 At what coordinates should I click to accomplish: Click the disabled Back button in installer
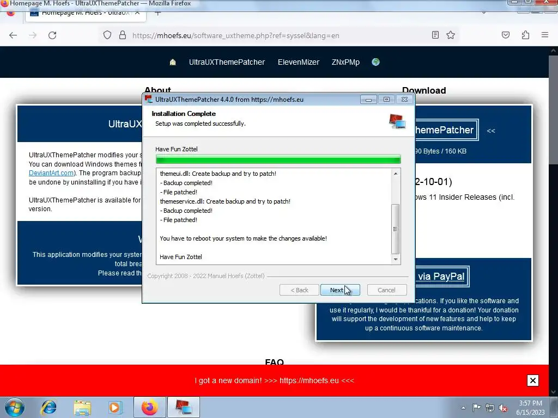[299, 290]
